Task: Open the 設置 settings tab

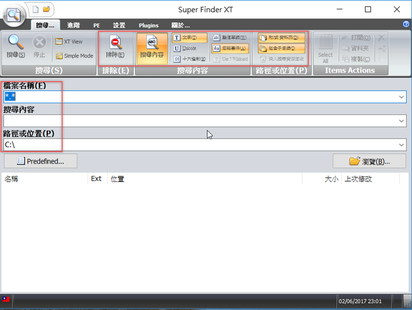Action: coord(119,25)
